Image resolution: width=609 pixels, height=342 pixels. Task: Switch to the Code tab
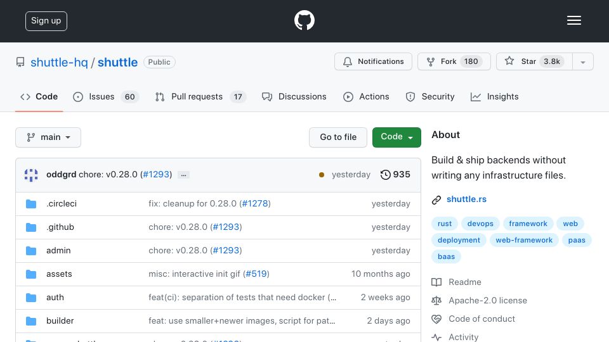pos(39,96)
